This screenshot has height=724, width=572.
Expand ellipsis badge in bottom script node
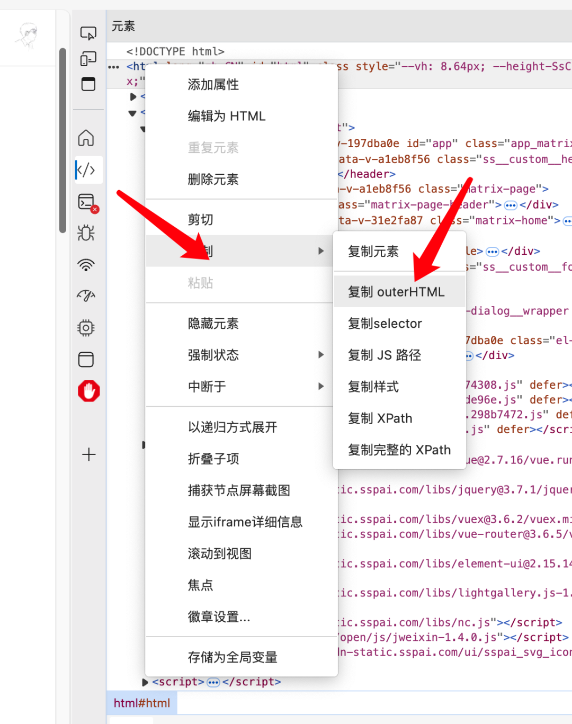click(213, 682)
